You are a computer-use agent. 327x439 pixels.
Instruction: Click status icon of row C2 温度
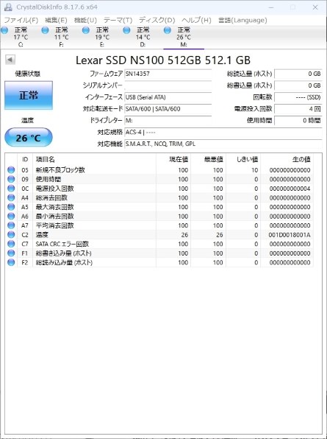click(11, 235)
